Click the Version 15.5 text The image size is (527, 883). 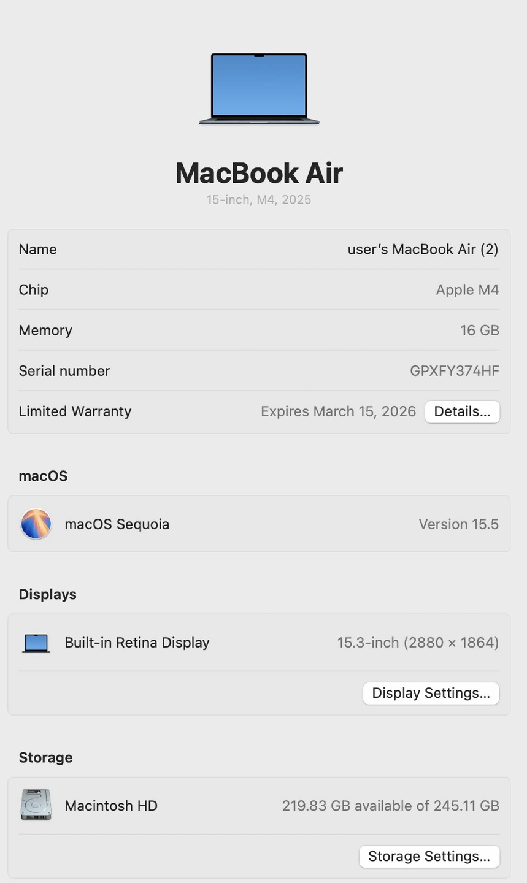[x=458, y=524]
